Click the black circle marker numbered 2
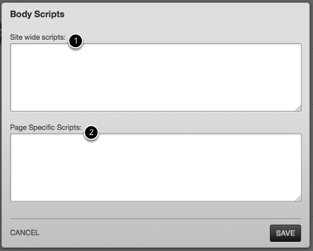 (91, 132)
